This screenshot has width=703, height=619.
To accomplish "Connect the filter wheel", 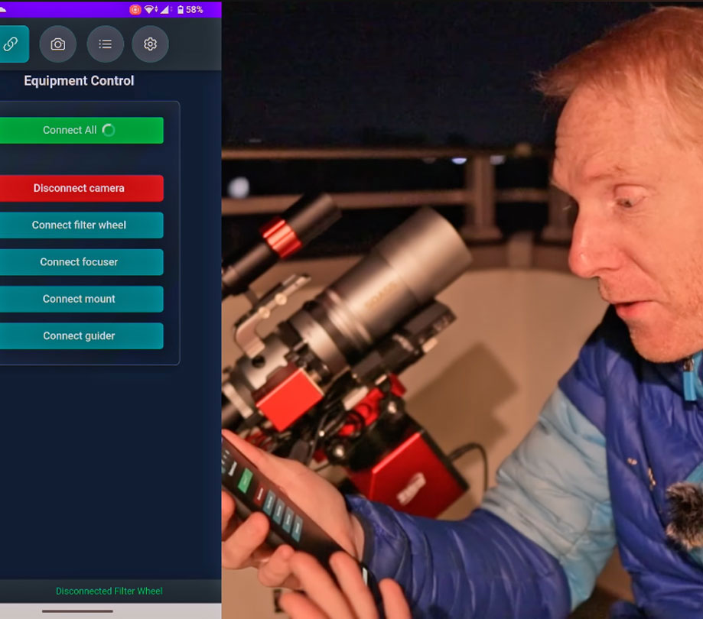I will click(x=79, y=225).
